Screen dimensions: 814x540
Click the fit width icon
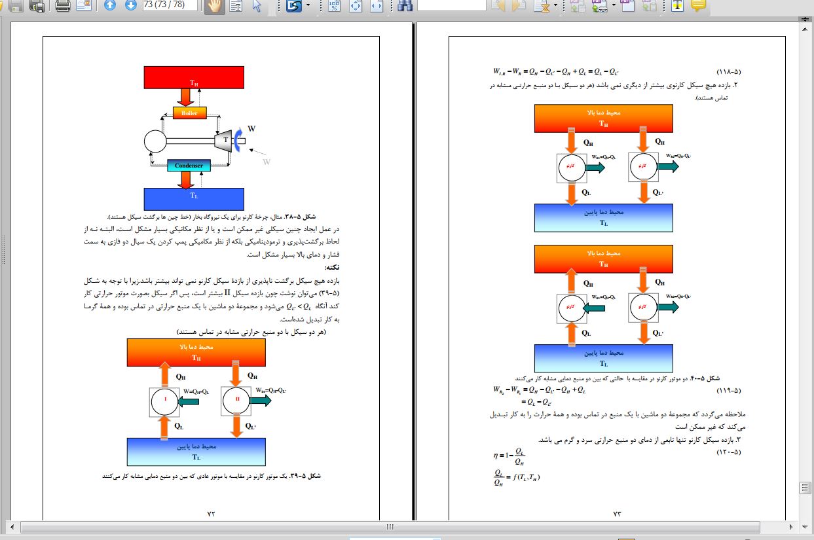376,7
